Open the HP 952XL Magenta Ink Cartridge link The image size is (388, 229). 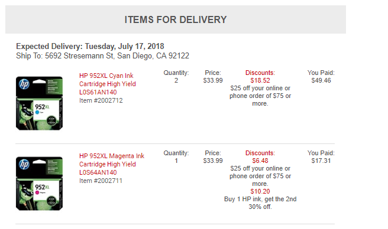click(112, 164)
